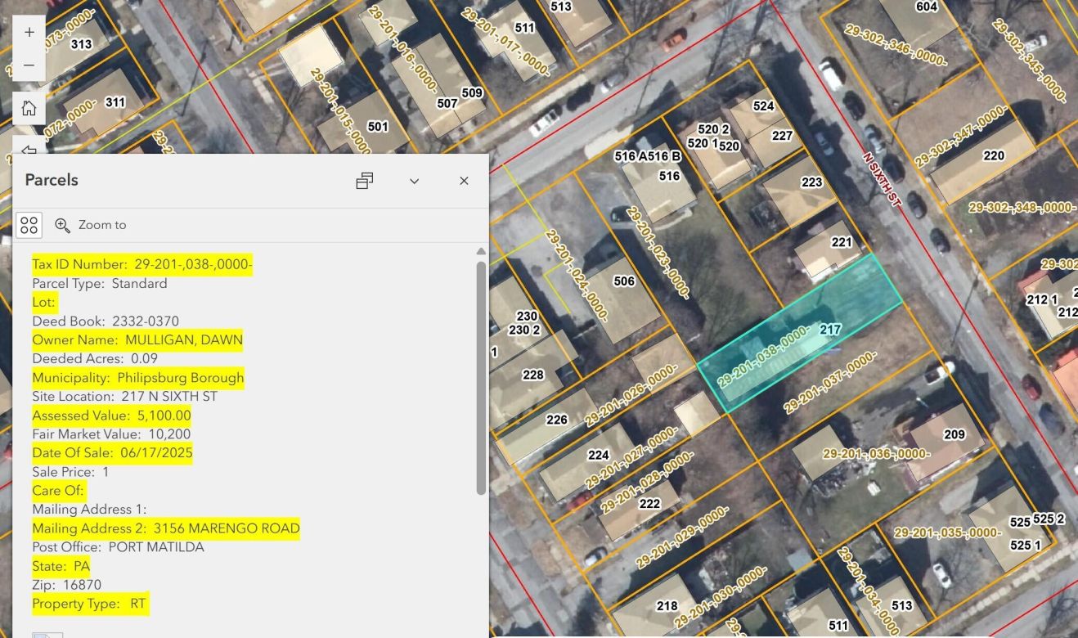This screenshot has height=638, width=1078.
Task: Return to the default home extent
Action: 29,108
